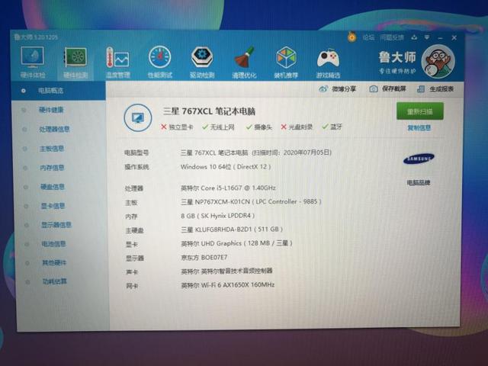Click the 无线上网 status indicator
488x366 pixels.
tap(219, 127)
